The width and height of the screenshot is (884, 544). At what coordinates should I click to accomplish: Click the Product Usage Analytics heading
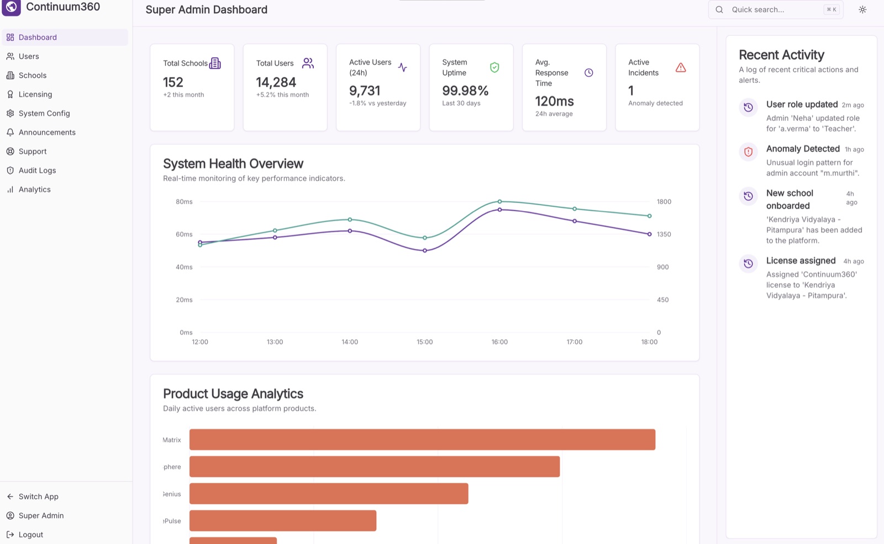(x=233, y=394)
